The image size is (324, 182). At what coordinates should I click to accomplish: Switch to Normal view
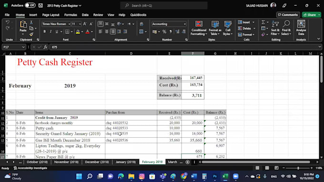click(257, 168)
